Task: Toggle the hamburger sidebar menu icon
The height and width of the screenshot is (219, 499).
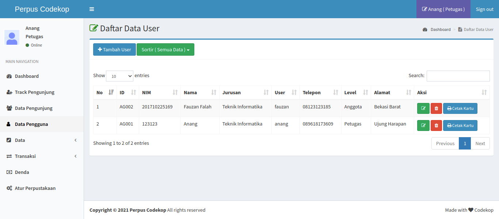Action: coord(92,9)
